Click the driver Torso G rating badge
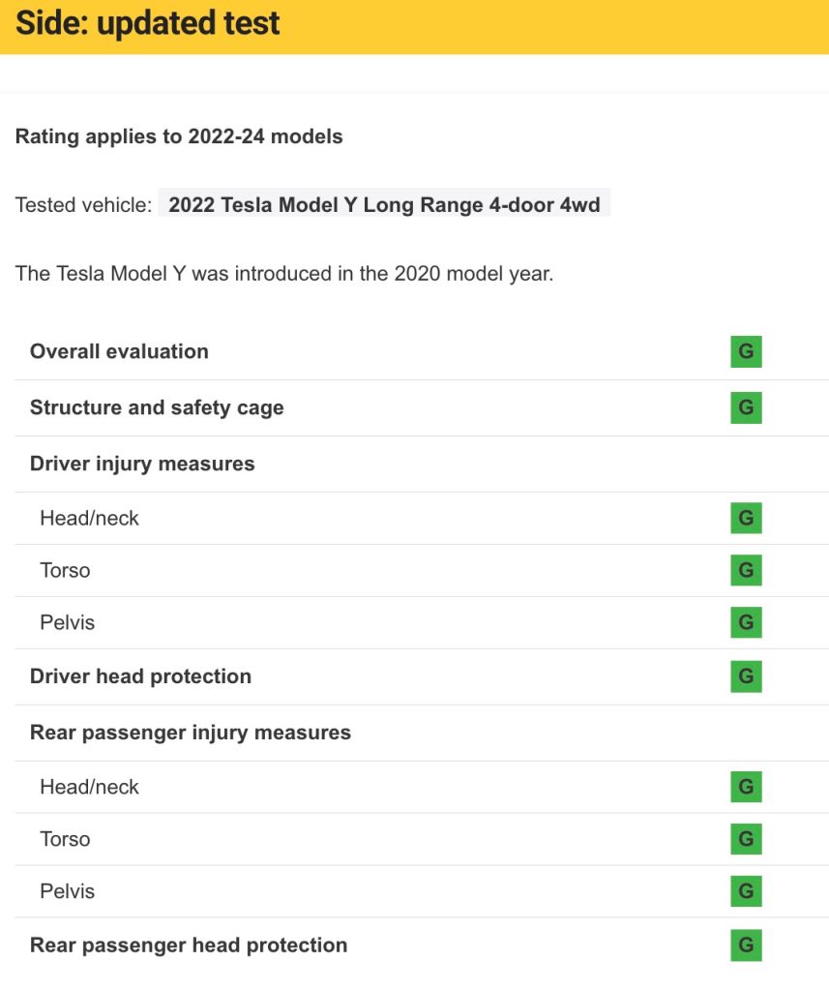The height and width of the screenshot is (991, 829). click(746, 570)
